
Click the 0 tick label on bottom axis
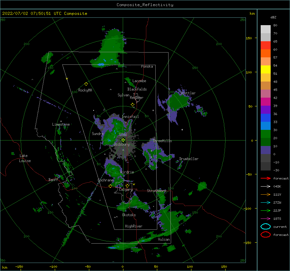123,266
